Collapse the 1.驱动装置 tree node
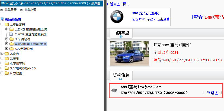Image resolution: width=224 pixels, height=111 pixels. (2, 24)
